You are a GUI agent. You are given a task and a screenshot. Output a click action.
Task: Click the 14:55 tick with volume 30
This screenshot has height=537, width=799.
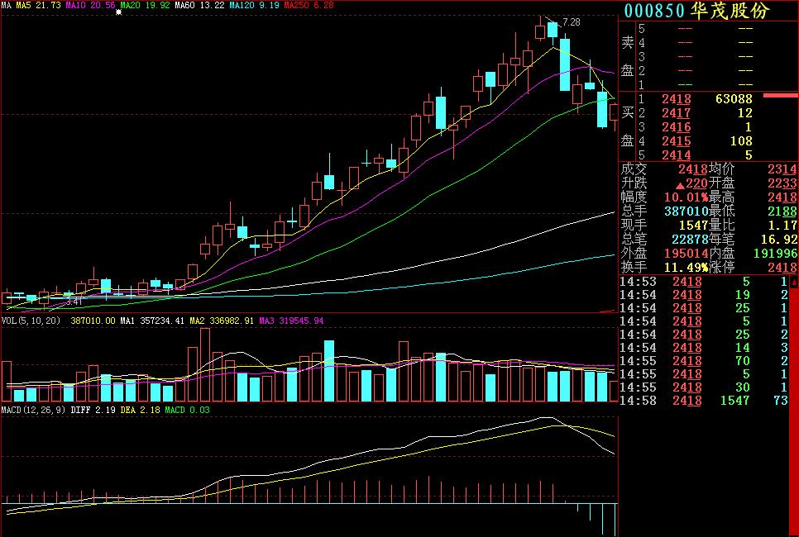(704, 387)
